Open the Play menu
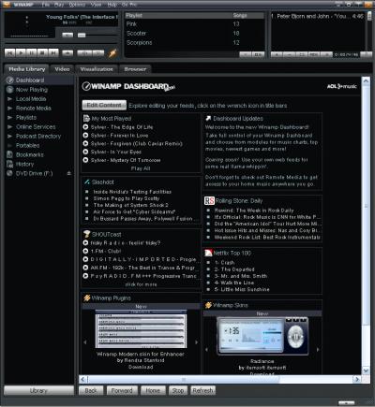Viewport: 375px width, 407px height. click(x=59, y=5)
